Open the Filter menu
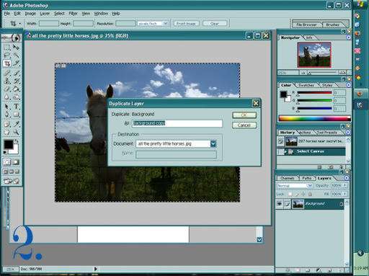The height and width of the screenshot is (276, 369). point(73,14)
